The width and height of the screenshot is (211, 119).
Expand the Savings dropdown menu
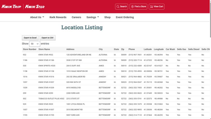(x=93, y=17)
